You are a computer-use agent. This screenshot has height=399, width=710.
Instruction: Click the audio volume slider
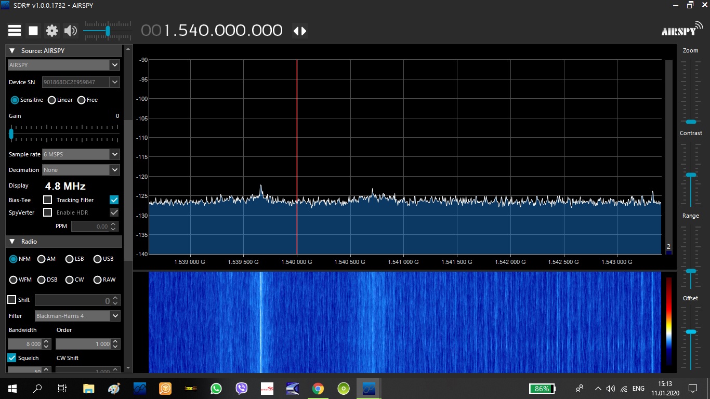(108, 31)
